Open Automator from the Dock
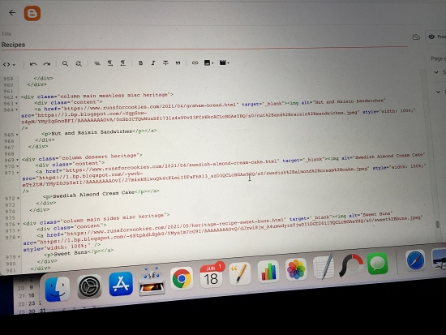Screen dimensions: 446x335 click(152, 281)
